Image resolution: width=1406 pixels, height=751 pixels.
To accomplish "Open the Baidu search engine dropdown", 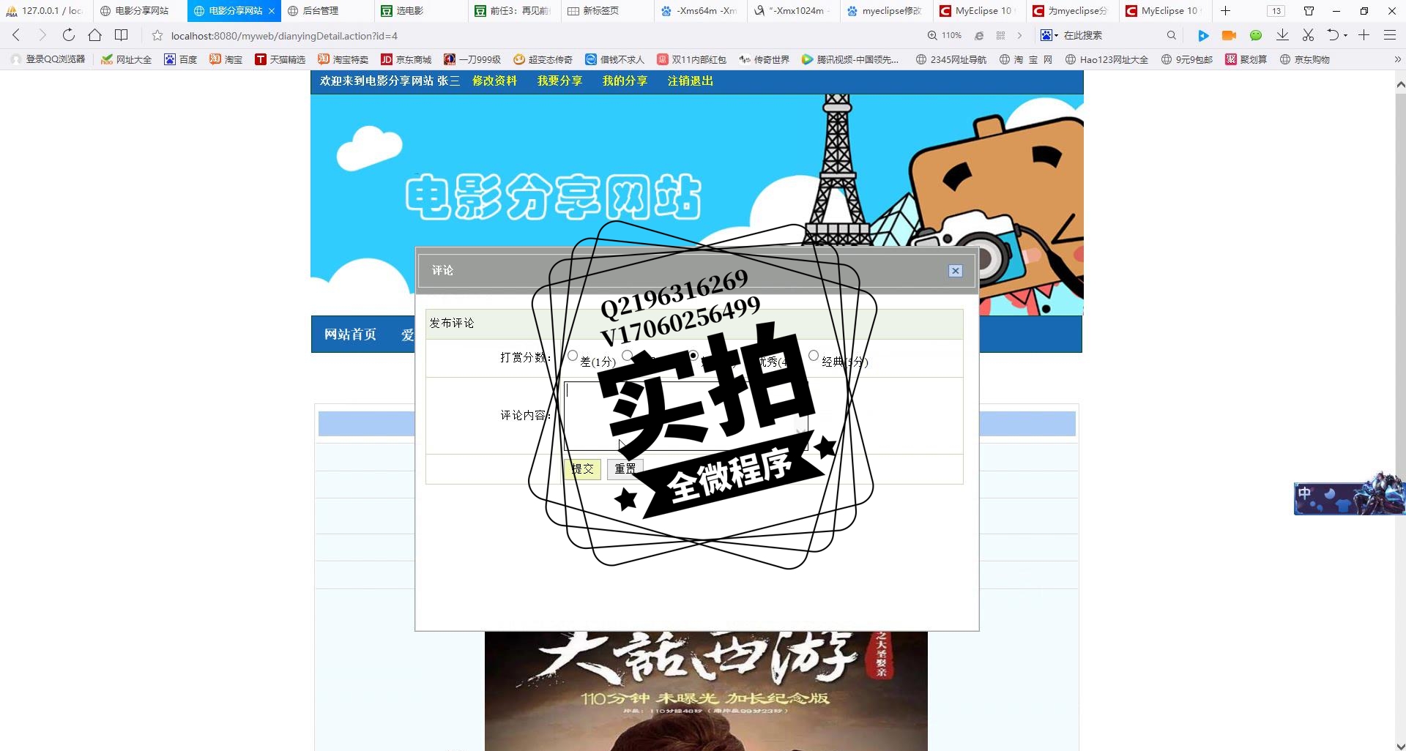I will click(x=1049, y=35).
